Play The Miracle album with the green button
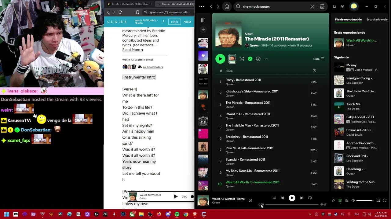The height and width of the screenshot is (219, 391). [x=220, y=59]
